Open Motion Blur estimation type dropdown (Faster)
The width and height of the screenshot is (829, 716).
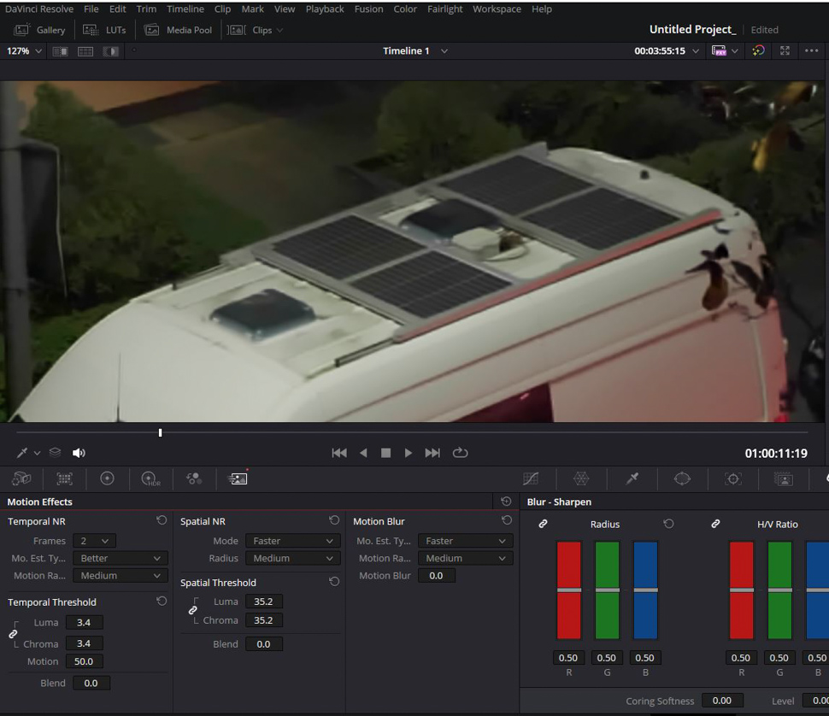click(465, 541)
